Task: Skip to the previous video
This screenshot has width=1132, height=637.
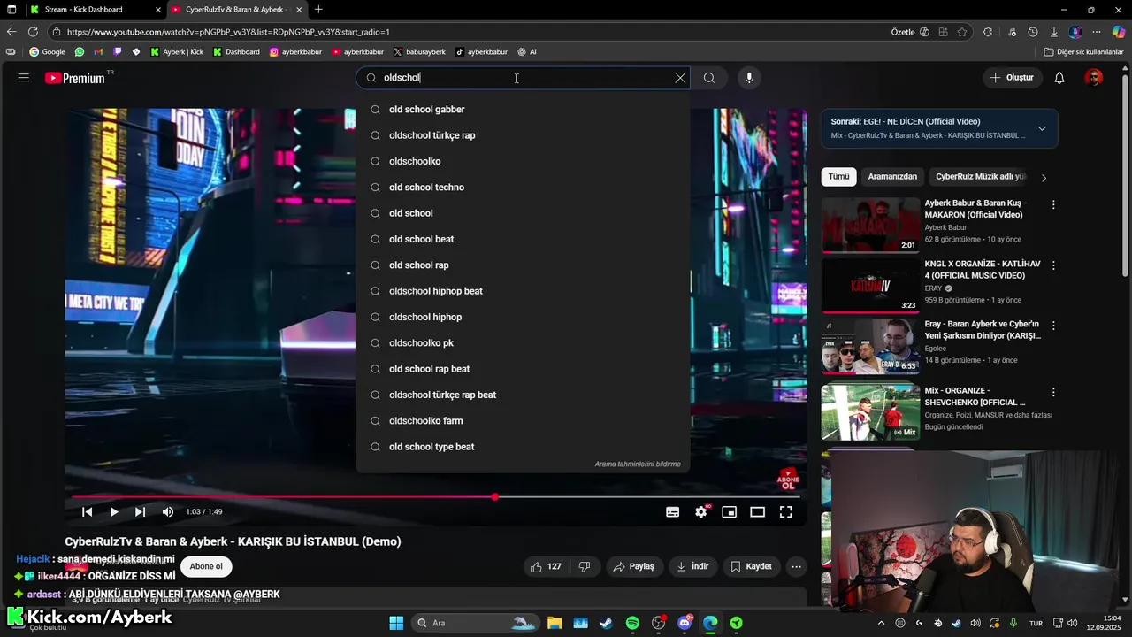Action: 88,511
